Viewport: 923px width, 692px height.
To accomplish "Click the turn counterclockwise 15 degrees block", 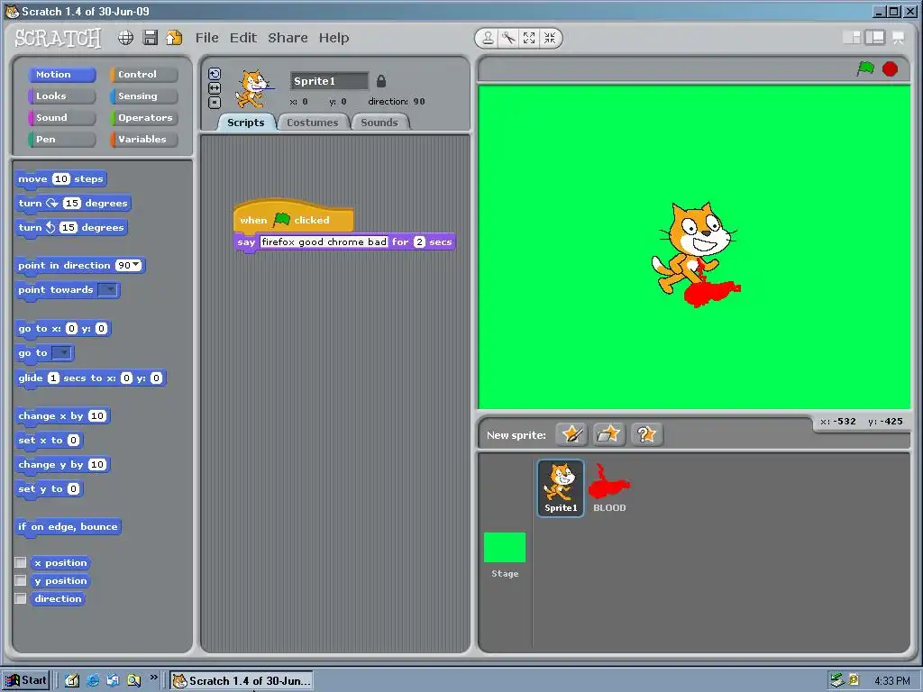I will 70,228.
